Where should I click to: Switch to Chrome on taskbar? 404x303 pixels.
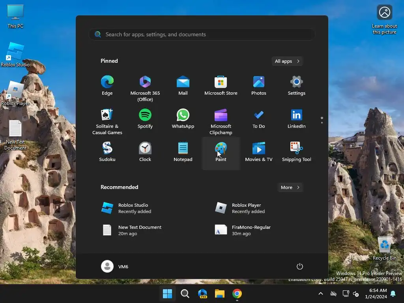coord(237,294)
